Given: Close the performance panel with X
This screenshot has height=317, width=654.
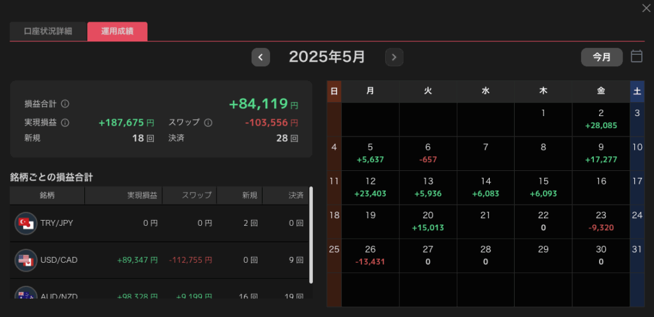Looking at the screenshot, I should (x=646, y=8).
